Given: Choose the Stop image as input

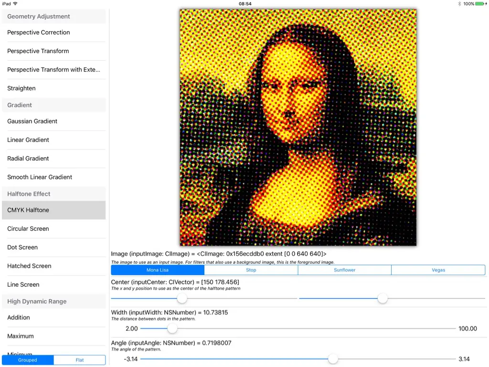Looking at the screenshot, I should (251, 270).
